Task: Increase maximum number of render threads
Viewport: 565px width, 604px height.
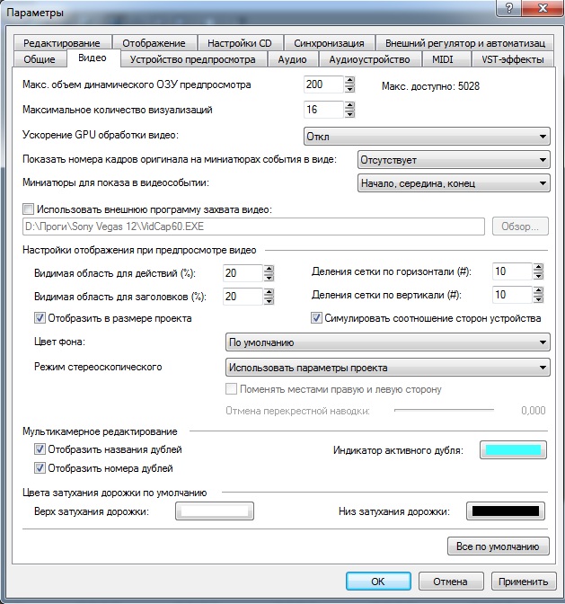Action: [x=349, y=105]
